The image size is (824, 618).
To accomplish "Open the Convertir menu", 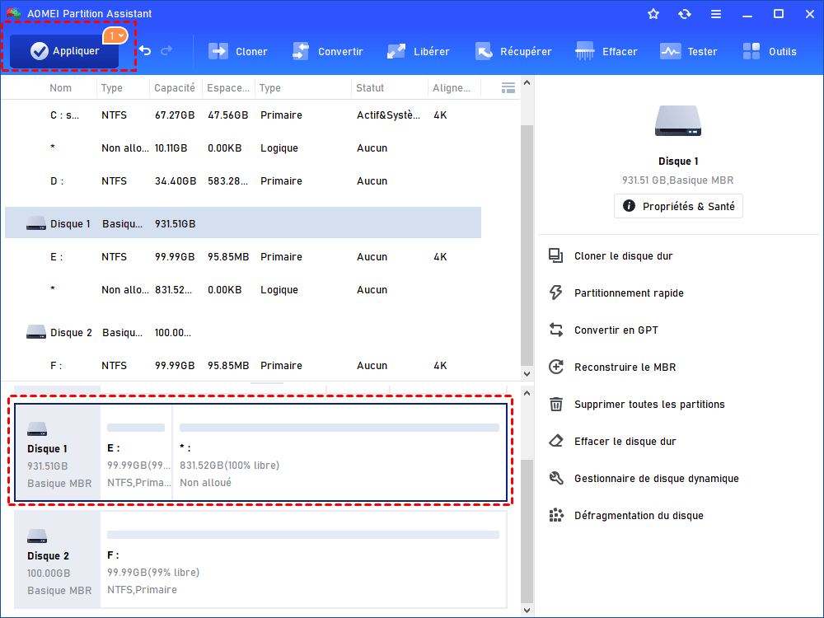I will point(328,51).
